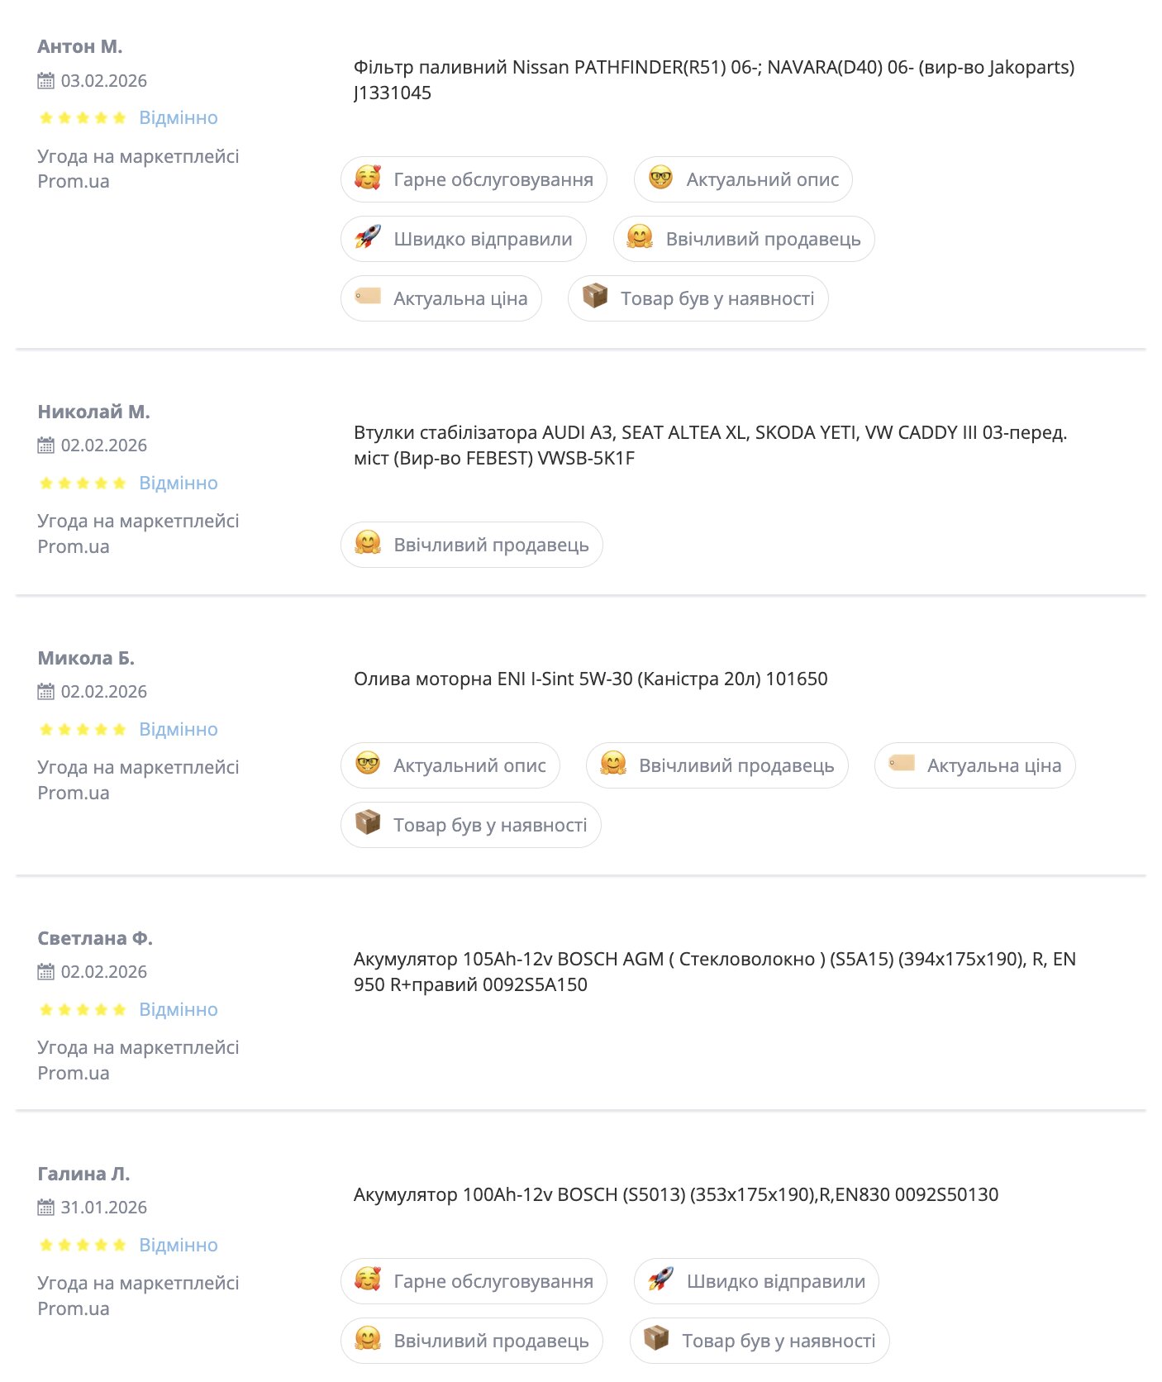Click the calendar icon beside 31.01.2026

click(45, 1208)
